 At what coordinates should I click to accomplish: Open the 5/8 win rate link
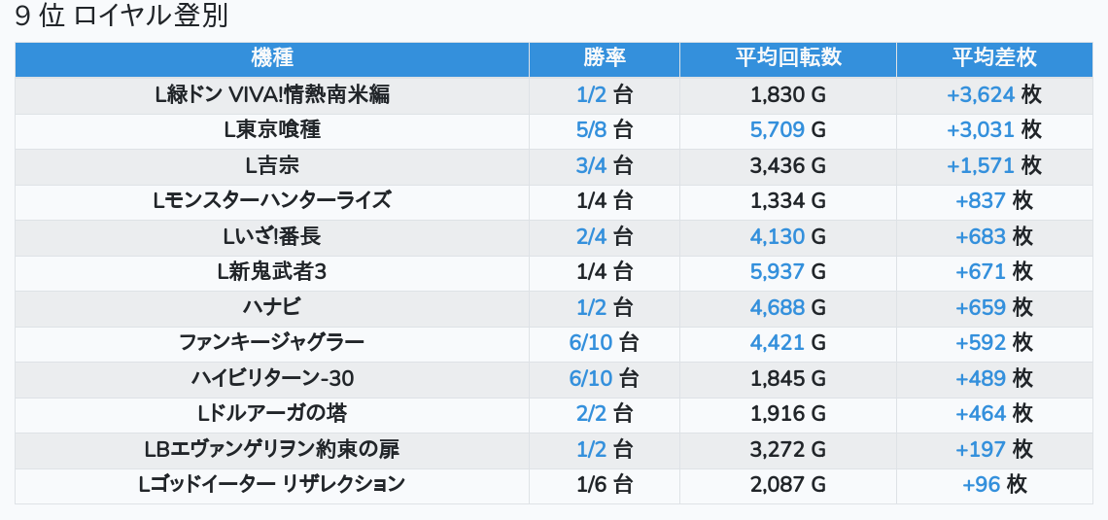tap(591, 129)
